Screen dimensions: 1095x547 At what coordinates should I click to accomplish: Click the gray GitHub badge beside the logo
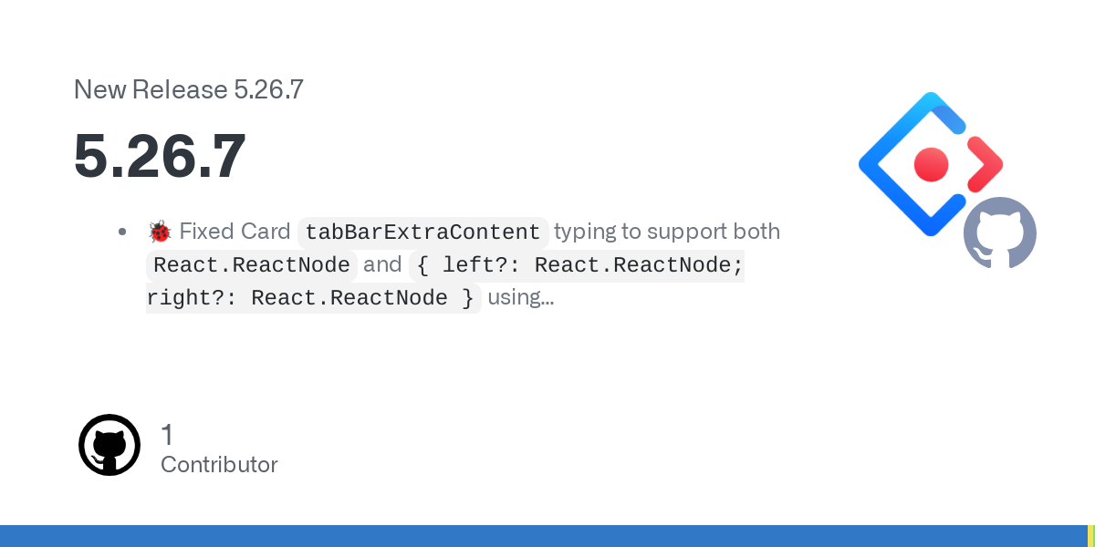[x=999, y=232]
